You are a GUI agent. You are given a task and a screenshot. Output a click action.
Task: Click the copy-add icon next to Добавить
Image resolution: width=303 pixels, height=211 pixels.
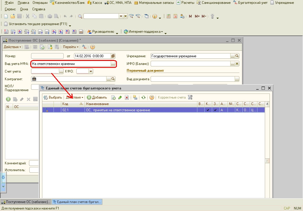point(113,97)
